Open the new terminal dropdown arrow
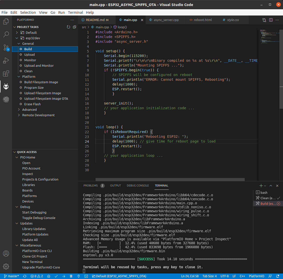283x279 pixels. point(265,186)
